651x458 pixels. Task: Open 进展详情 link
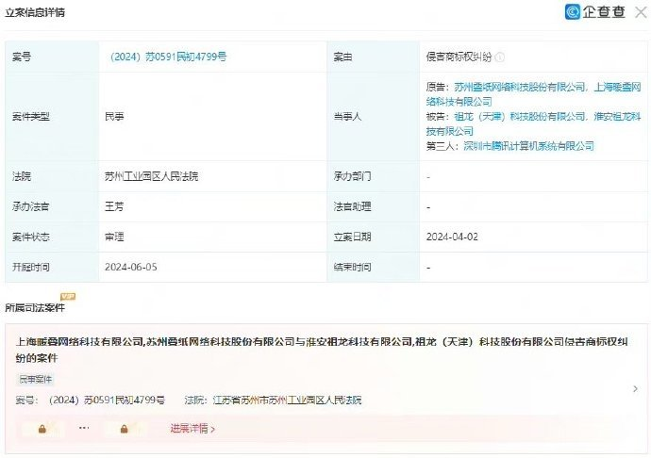pyautogui.click(x=192, y=428)
